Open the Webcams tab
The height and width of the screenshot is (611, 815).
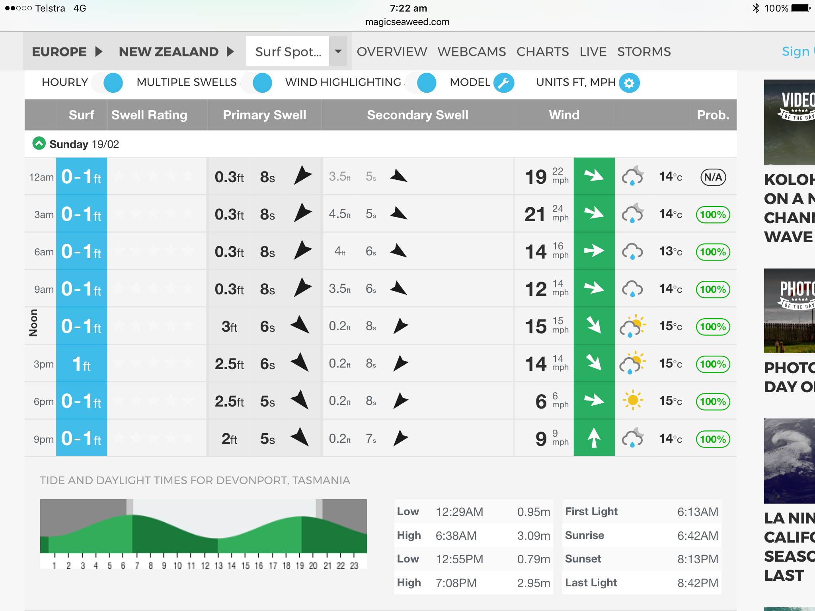click(x=472, y=51)
